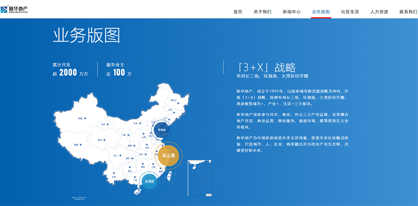The height and width of the screenshot is (206, 418).
Task: Open the 新闻中心 nav item
Action: 291,12
